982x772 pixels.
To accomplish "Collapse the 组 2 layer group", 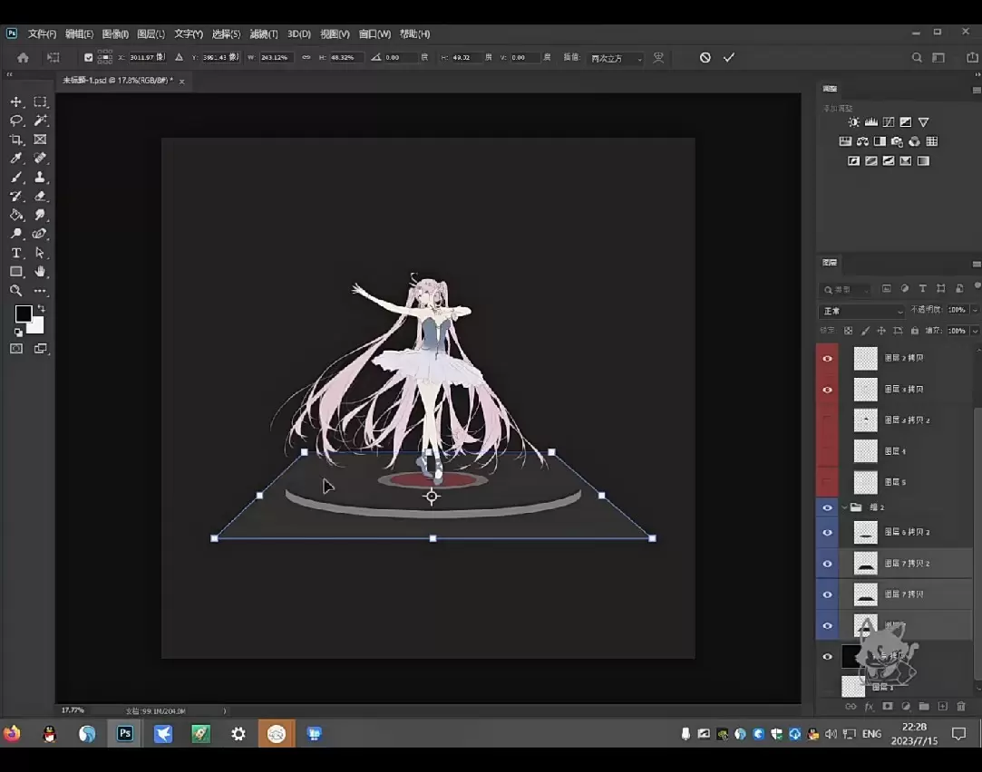I will (x=845, y=508).
